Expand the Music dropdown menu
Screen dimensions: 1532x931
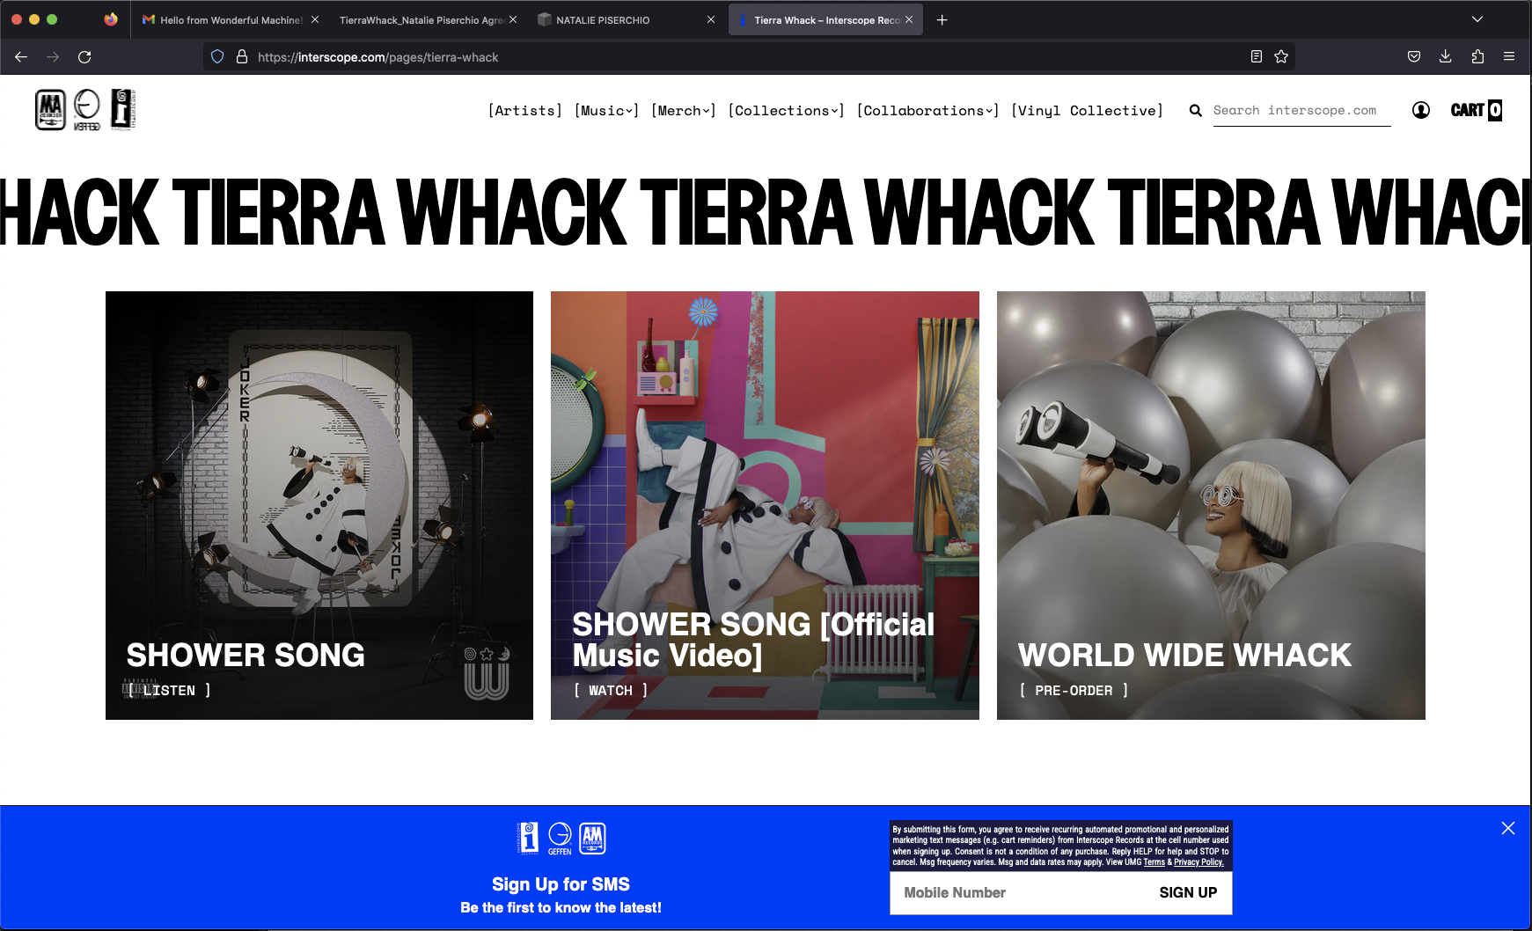pos(606,111)
